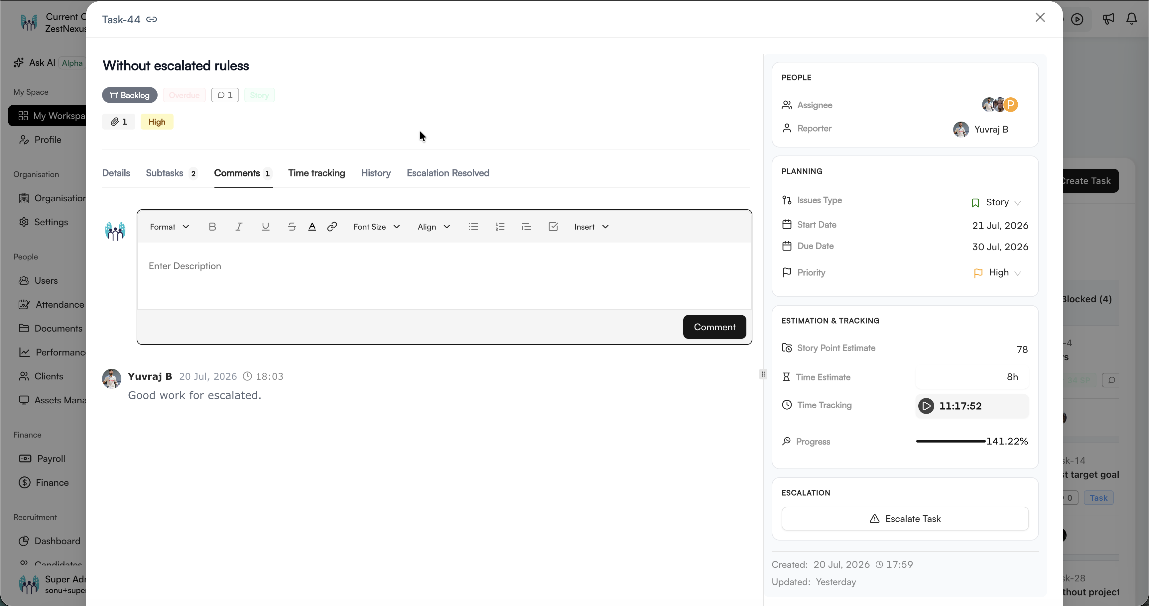The height and width of the screenshot is (606, 1149).
Task: Open the announcements megaphone icon
Action: (1108, 19)
